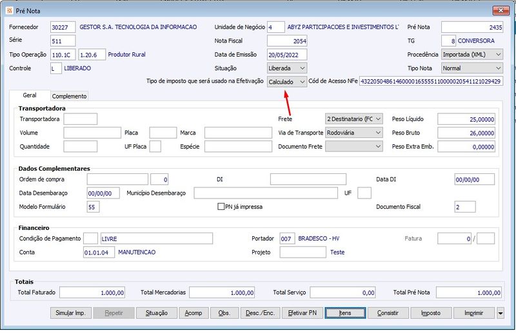Open the Itens button
This screenshot has height=333, width=516.
pyautogui.click(x=345, y=313)
